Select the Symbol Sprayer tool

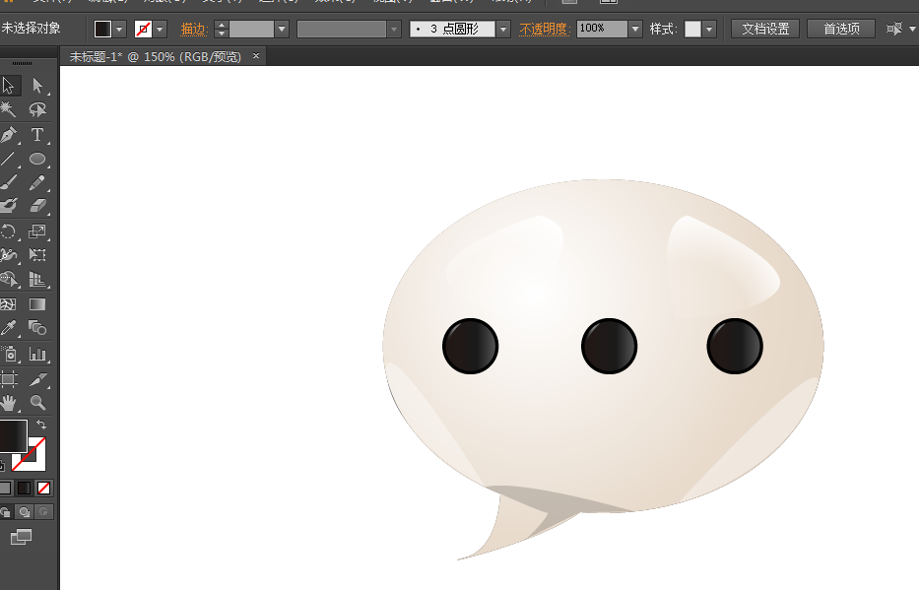pos(8,354)
